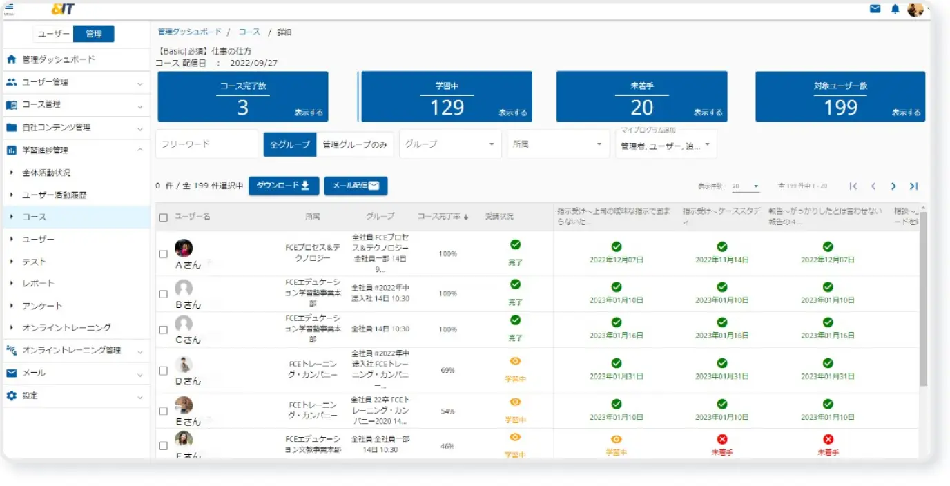Image resolution: width=950 pixels, height=486 pixels.
Task: Click the gear icon beside 設定
Action: point(11,396)
